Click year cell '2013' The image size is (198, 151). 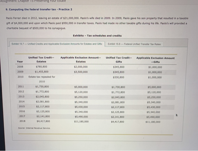[21, 97]
